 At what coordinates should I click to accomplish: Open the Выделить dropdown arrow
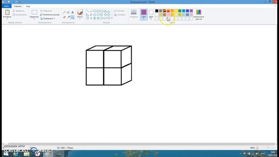point(34,19)
